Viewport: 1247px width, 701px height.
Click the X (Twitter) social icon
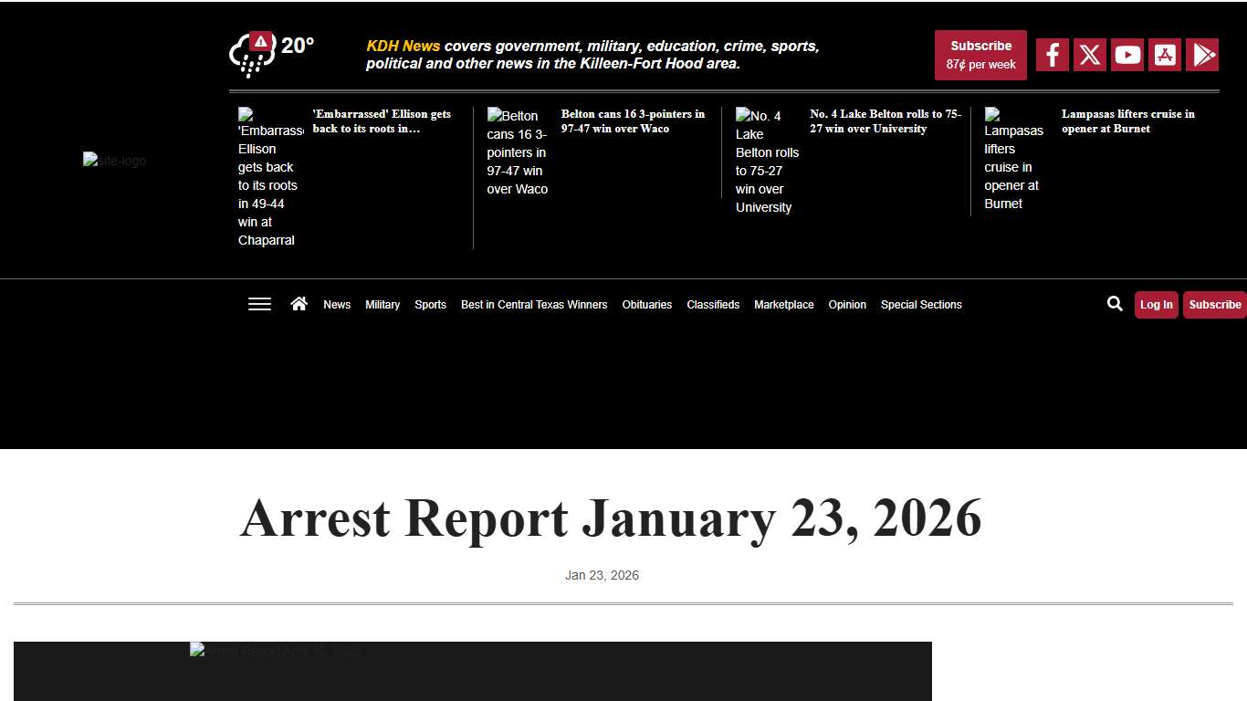point(1089,55)
